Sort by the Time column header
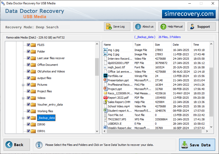 pyautogui.click(x=200, y=45)
